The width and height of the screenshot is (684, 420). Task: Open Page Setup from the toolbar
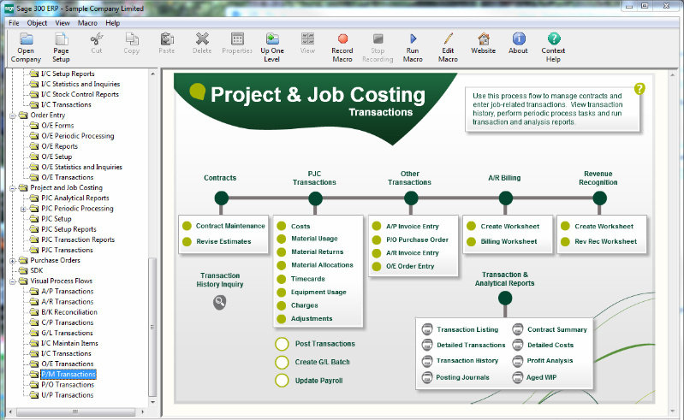coord(61,39)
